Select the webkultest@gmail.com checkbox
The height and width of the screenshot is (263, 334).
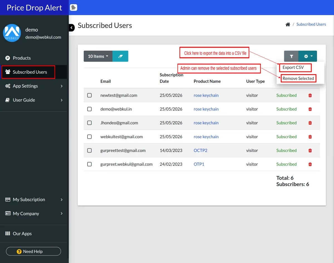(89, 137)
